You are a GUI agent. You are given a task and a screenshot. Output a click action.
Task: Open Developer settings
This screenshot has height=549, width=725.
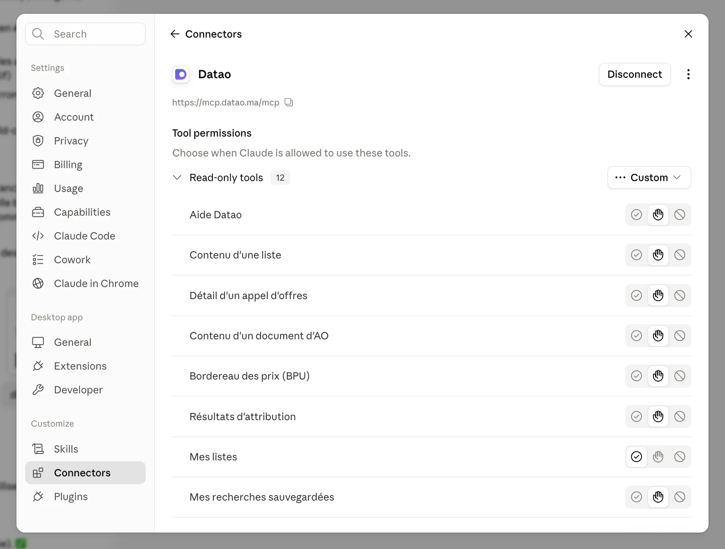tap(86, 390)
